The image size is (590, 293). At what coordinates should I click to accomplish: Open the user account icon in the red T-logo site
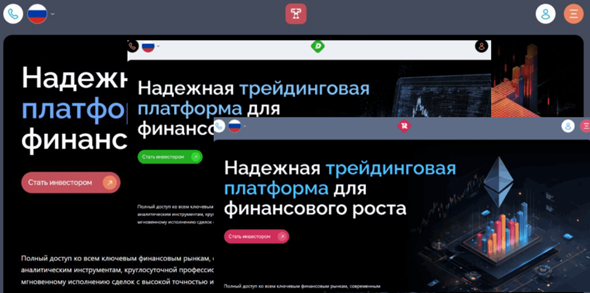545,14
